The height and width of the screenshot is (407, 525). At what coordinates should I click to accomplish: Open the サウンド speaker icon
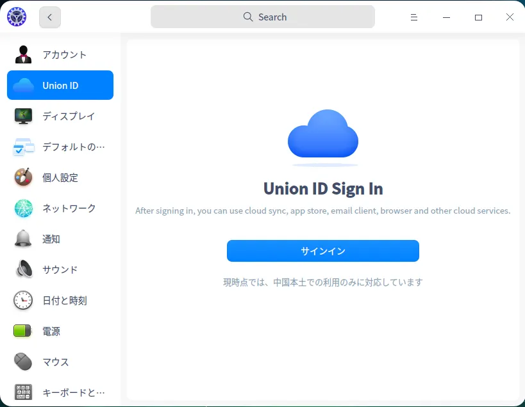[24, 269]
